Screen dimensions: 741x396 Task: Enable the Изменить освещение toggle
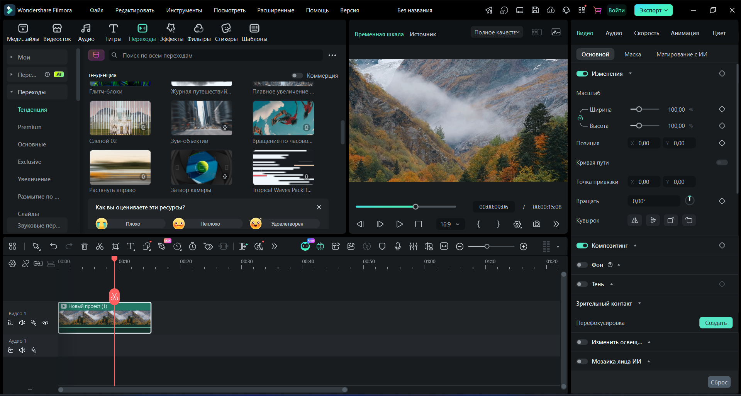click(582, 342)
